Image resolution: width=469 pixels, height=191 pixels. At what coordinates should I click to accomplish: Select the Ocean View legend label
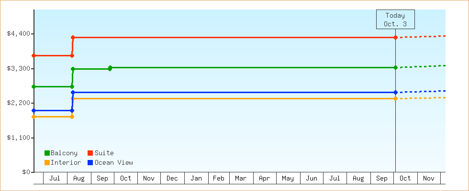113,162
